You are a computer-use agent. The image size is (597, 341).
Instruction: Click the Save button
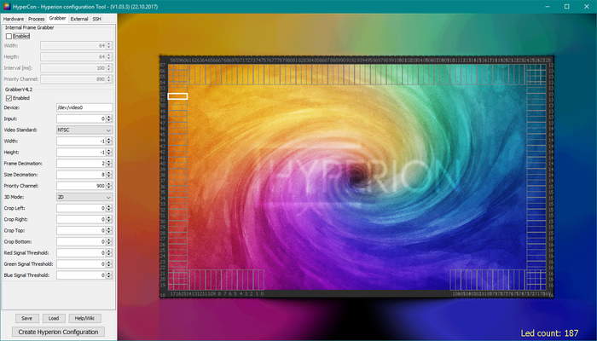pos(27,318)
